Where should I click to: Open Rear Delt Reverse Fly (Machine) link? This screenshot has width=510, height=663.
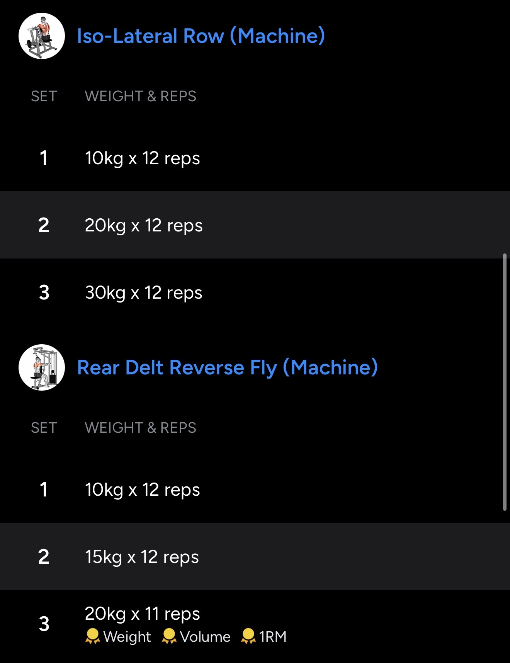[x=227, y=367]
